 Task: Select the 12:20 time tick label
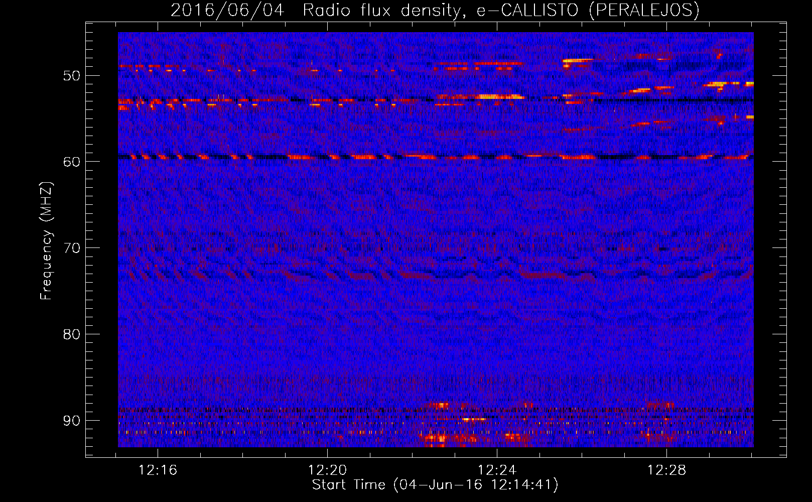tap(327, 470)
